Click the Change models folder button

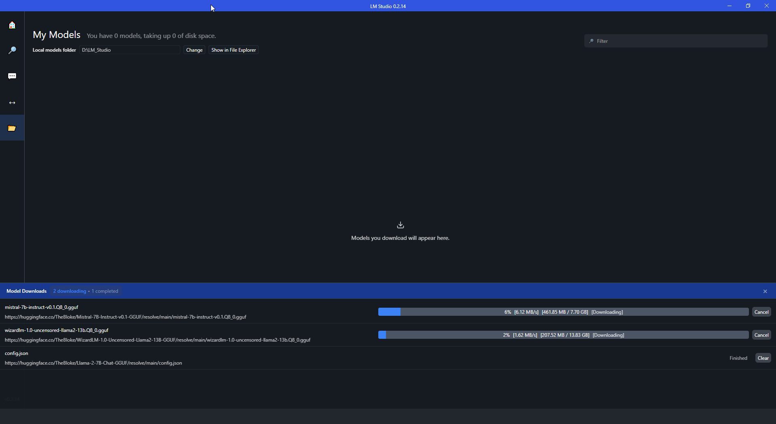pyautogui.click(x=194, y=50)
